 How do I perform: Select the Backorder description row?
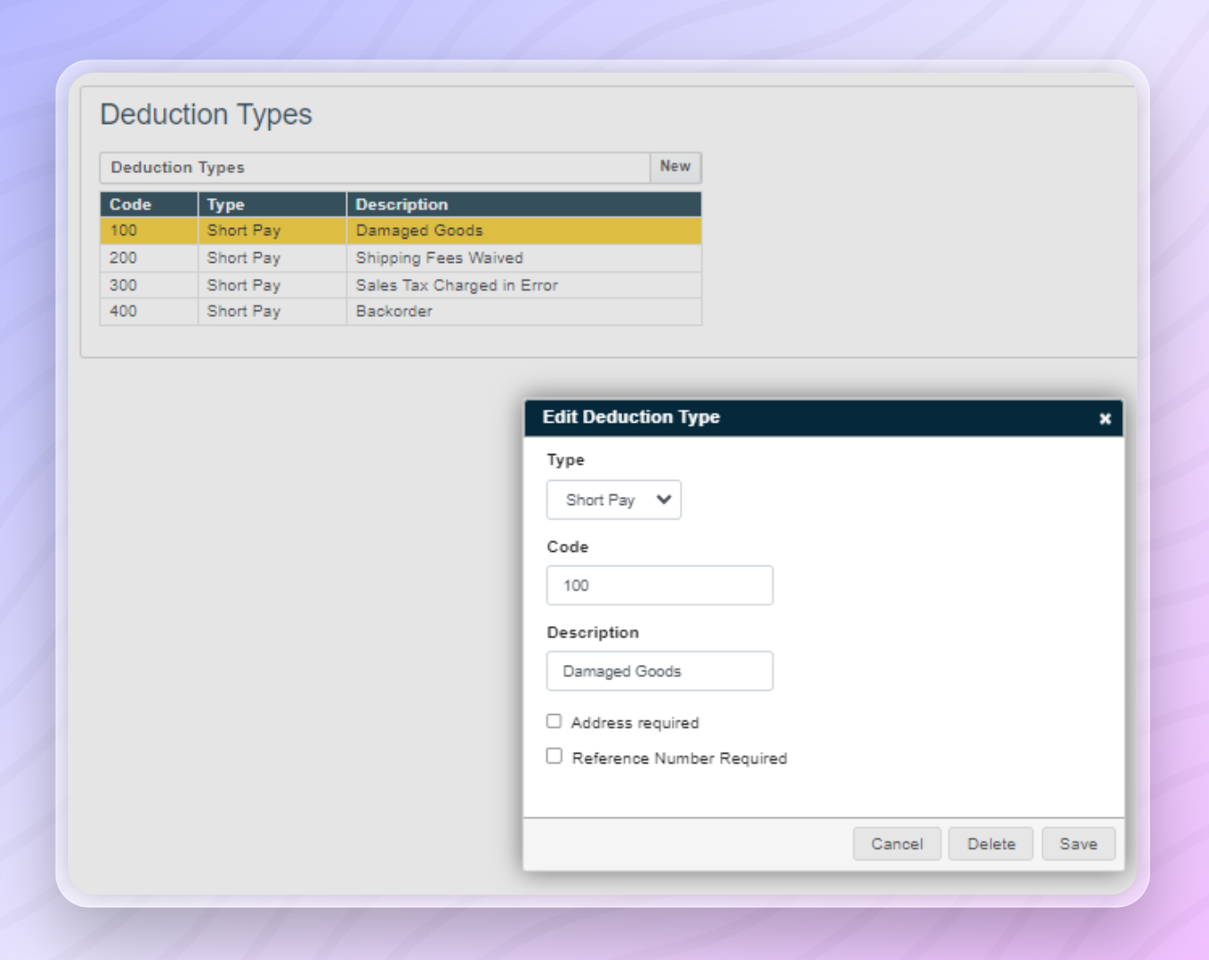point(394,311)
